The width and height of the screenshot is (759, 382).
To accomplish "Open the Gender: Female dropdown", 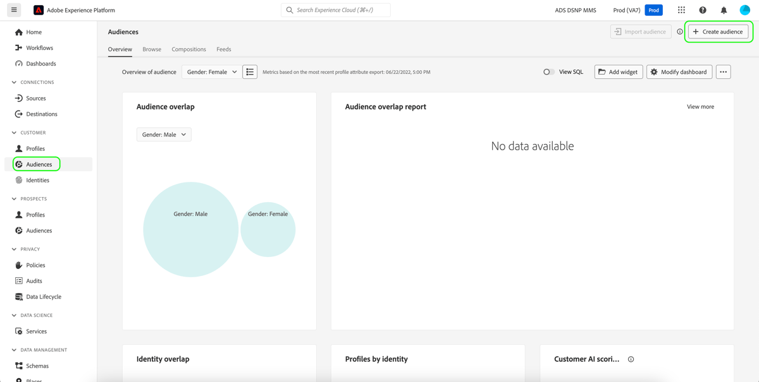I will click(211, 72).
